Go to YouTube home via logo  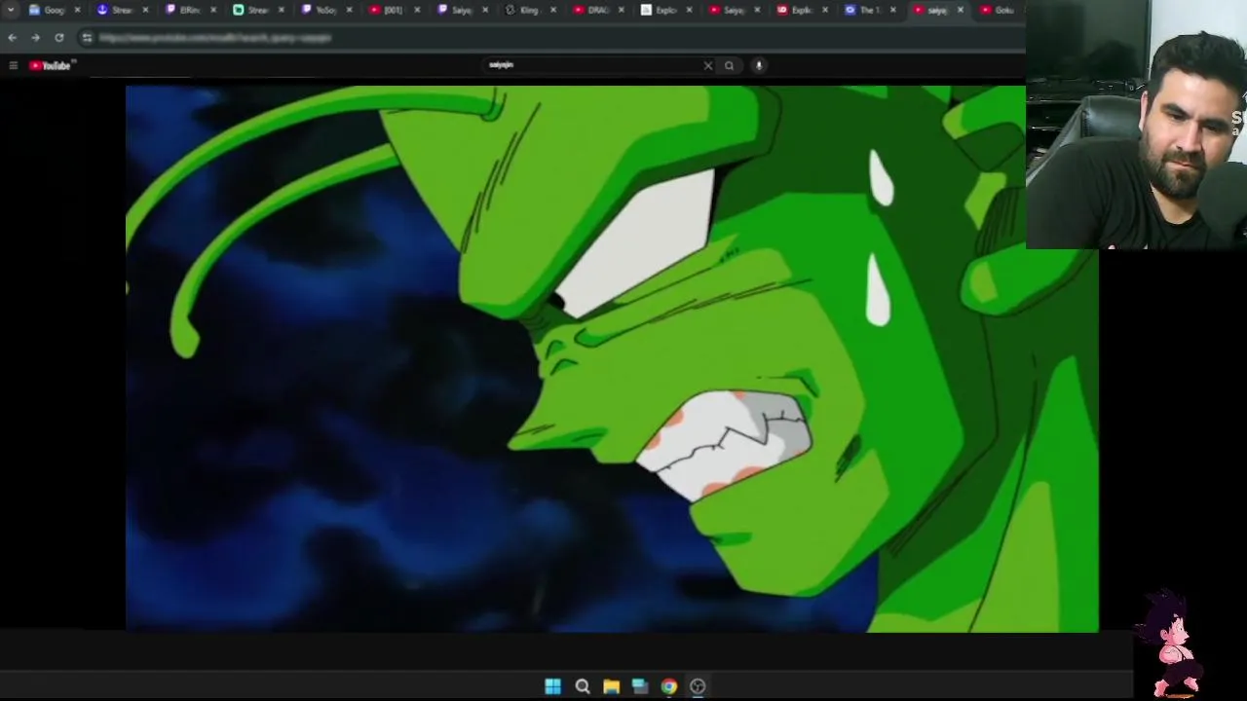52,65
